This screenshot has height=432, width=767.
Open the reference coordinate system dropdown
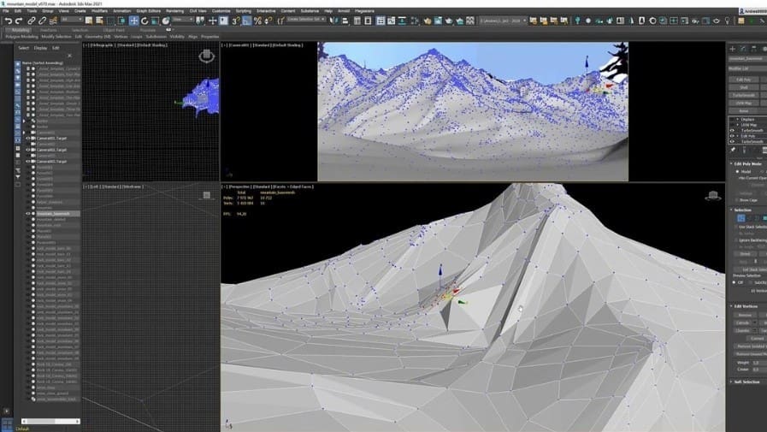[183, 20]
